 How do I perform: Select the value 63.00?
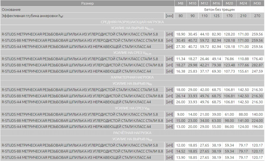(216, 121)
